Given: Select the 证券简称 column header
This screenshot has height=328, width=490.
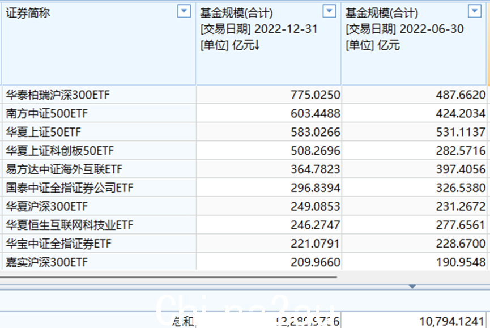Looking at the screenshot, I should click(99, 44).
